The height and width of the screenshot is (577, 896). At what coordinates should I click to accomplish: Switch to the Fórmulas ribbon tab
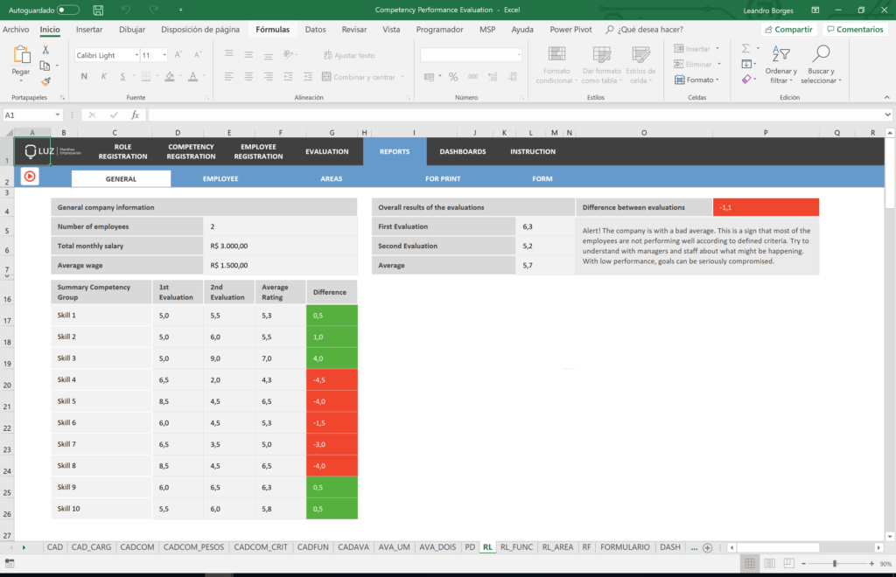click(272, 29)
